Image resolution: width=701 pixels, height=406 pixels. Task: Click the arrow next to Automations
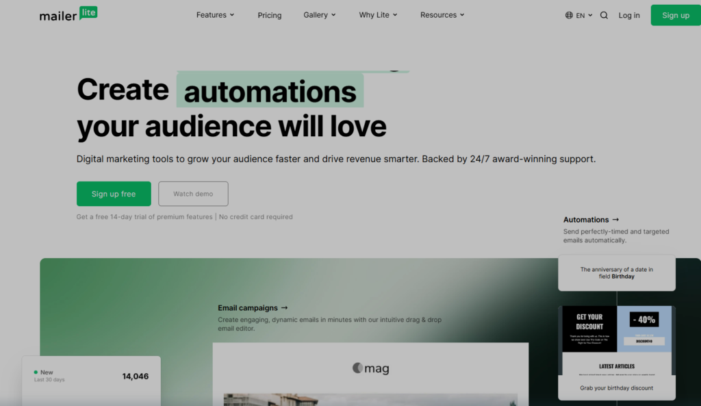[615, 220]
